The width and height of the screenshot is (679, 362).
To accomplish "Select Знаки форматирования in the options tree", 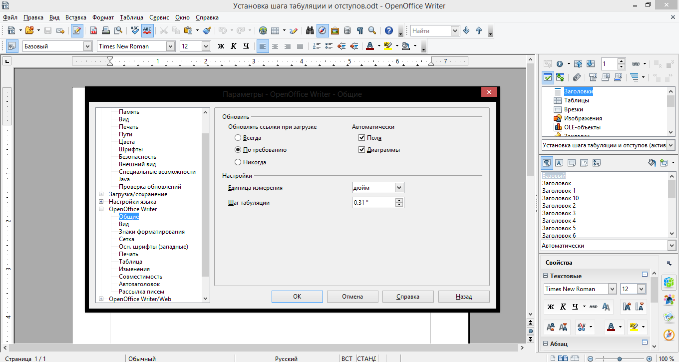I will (152, 232).
